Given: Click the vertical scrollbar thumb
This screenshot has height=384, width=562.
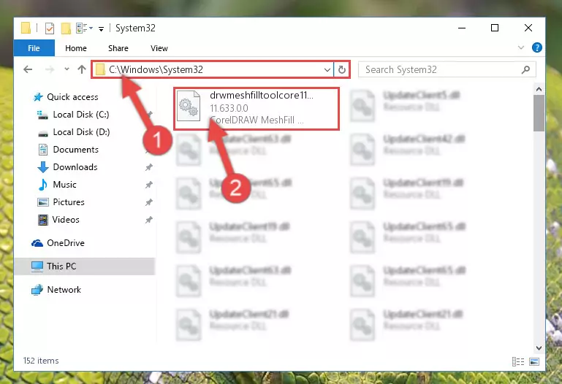Looking at the screenshot, I should click(x=539, y=113).
